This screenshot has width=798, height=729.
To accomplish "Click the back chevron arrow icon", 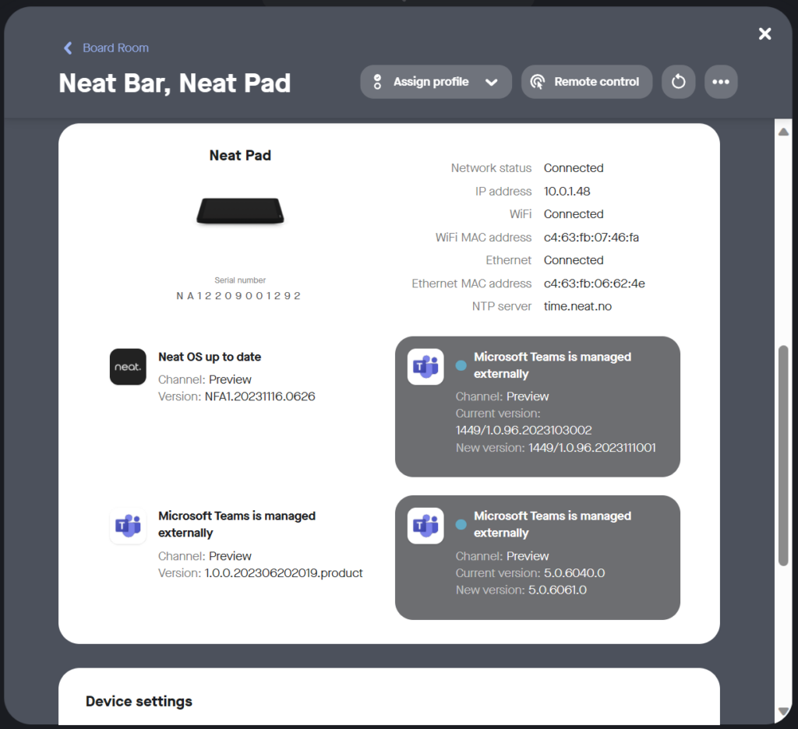I will [68, 48].
